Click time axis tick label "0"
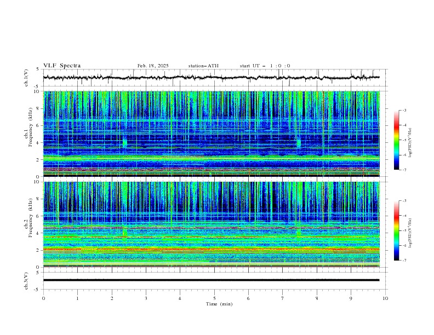 [43, 298]
